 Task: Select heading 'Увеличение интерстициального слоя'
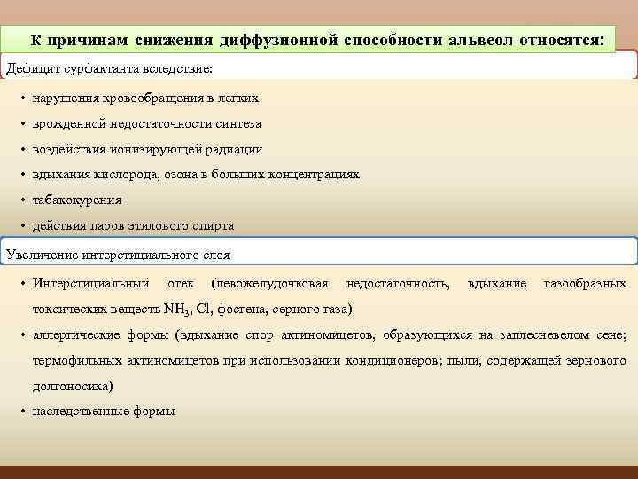point(118,255)
